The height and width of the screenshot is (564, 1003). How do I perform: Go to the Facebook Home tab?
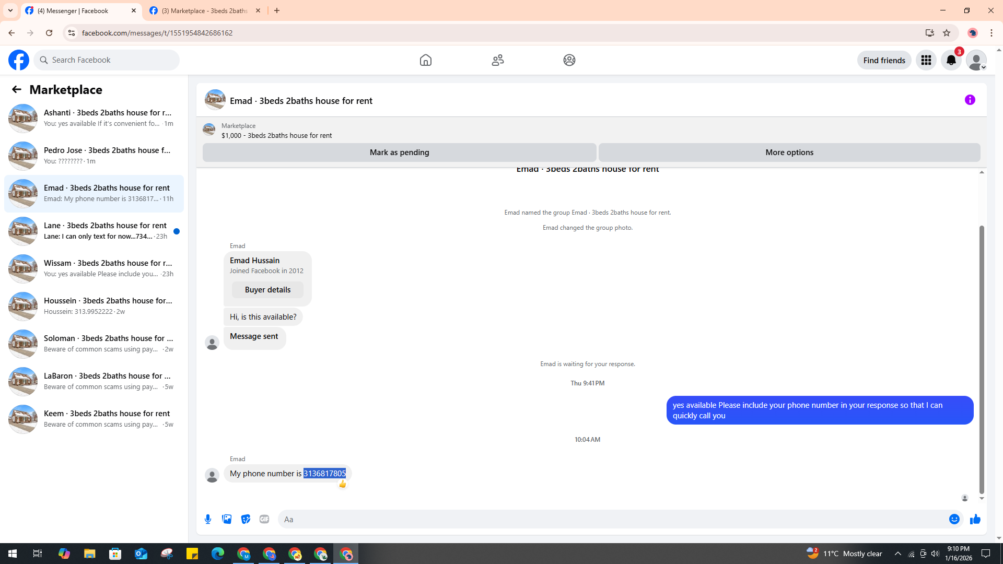click(425, 60)
